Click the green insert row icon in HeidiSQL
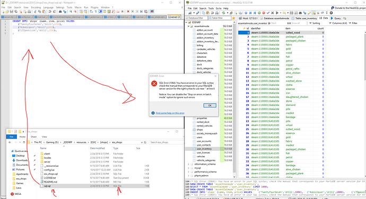366x199 pixels. click(x=259, y=13)
